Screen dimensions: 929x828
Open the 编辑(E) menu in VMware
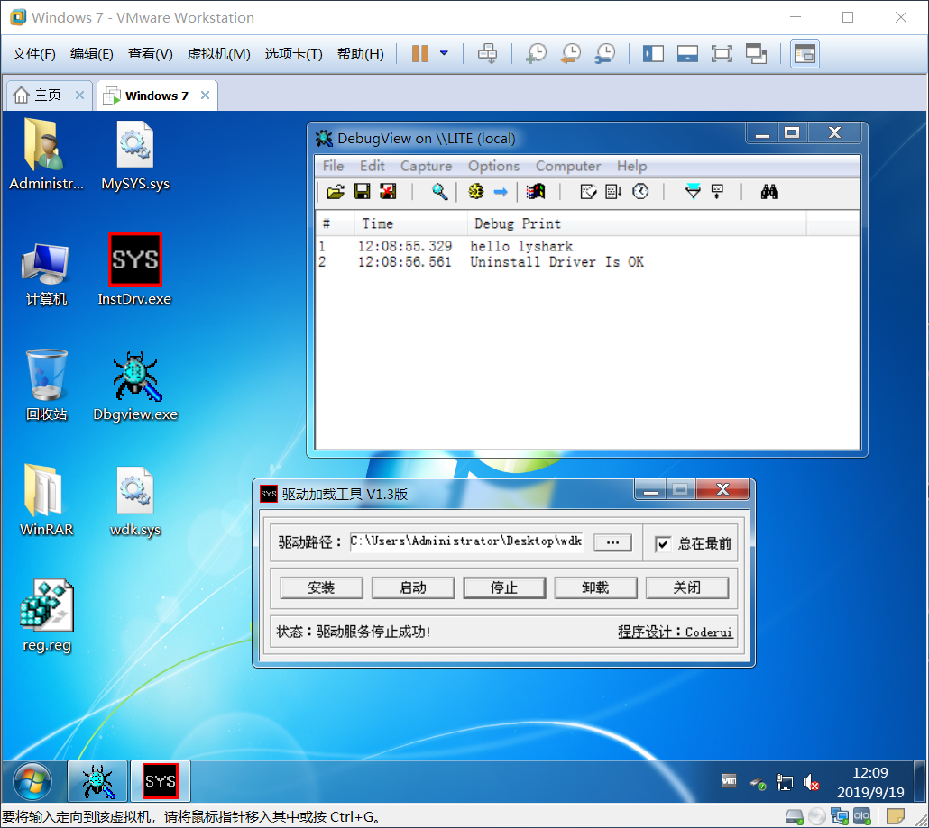click(x=91, y=54)
